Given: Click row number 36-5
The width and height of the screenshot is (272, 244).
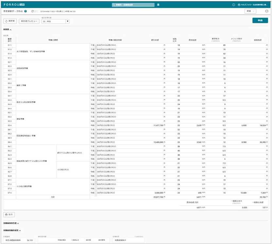Looking at the screenshot, I should click(x=9, y=164).
